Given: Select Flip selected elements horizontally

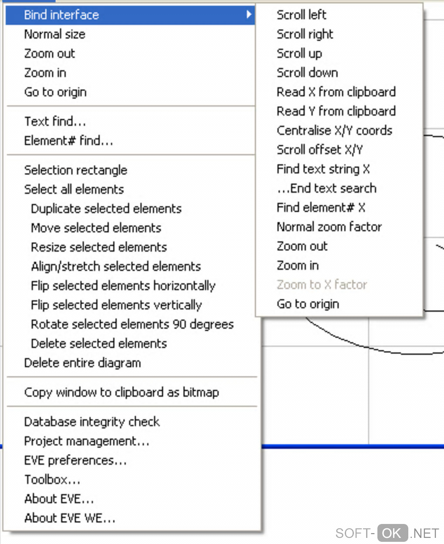Looking at the screenshot, I should (x=123, y=286).
